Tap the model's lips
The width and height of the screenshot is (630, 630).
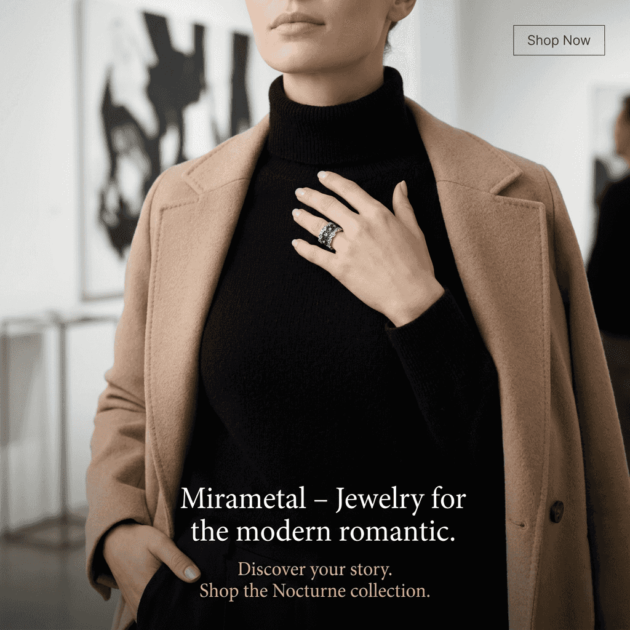pos(297,23)
